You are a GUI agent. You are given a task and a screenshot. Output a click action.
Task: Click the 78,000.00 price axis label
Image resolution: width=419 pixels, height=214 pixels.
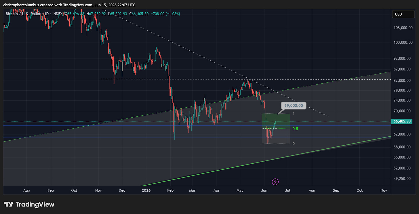tap(402, 90)
